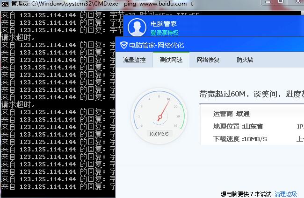Image resolution: width=304 pixels, height=198 pixels.
Task: Click the first 请求超时 line in CMD
Action: pyautogui.click(x=18, y=37)
